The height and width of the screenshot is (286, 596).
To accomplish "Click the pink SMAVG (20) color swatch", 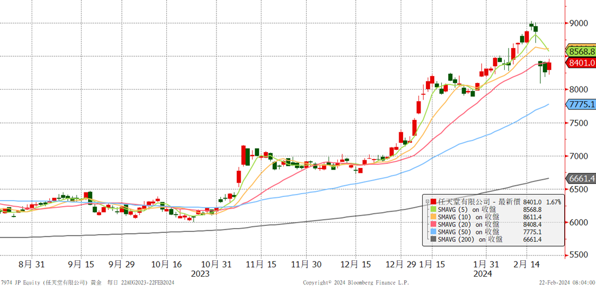I will (434, 224).
